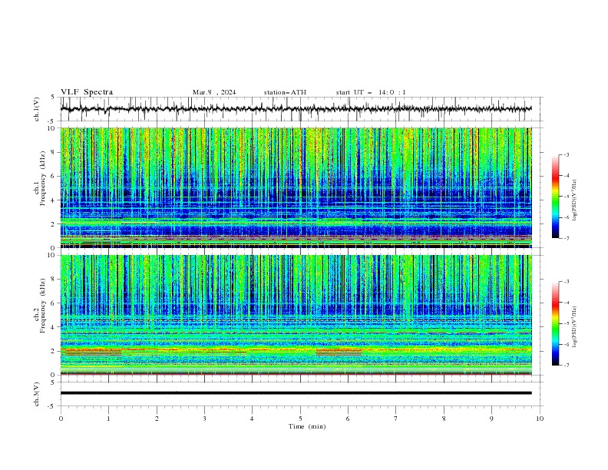
Task: Click the "6" tick on time axis
Action: point(348,419)
